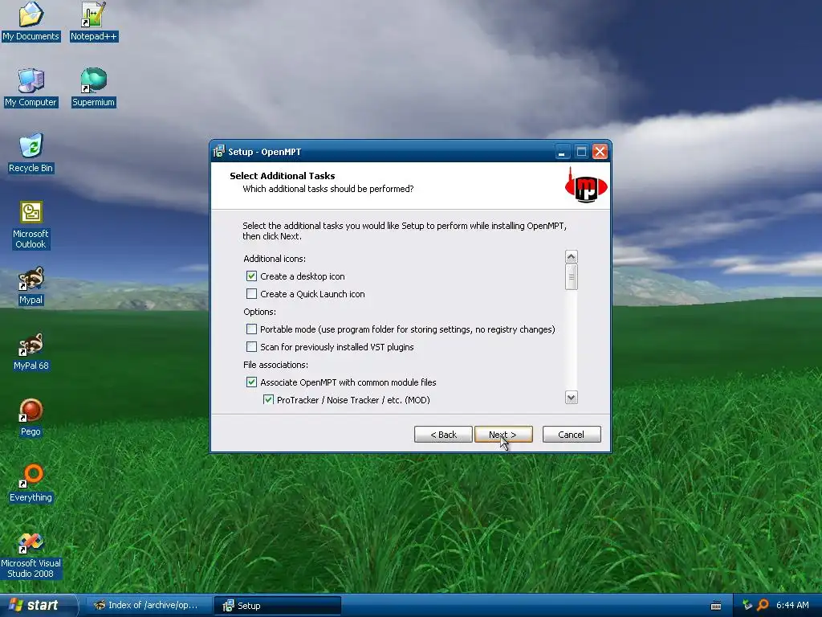
Task: Click the 'File associations:' label
Action: tap(275, 365)
